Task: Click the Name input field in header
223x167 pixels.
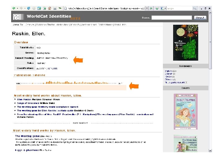Action: (x=172, y=18)
